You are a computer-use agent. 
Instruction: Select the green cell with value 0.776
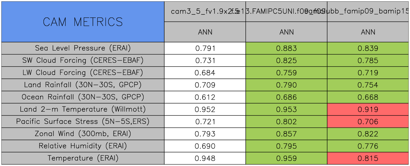click(x=368, y=146)
